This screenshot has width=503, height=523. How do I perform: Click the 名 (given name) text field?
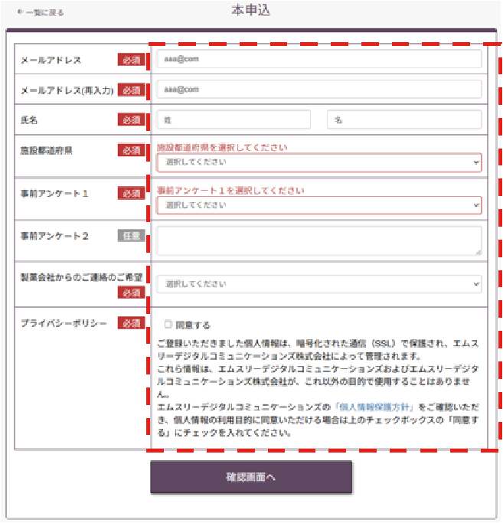tap(404, 119)
